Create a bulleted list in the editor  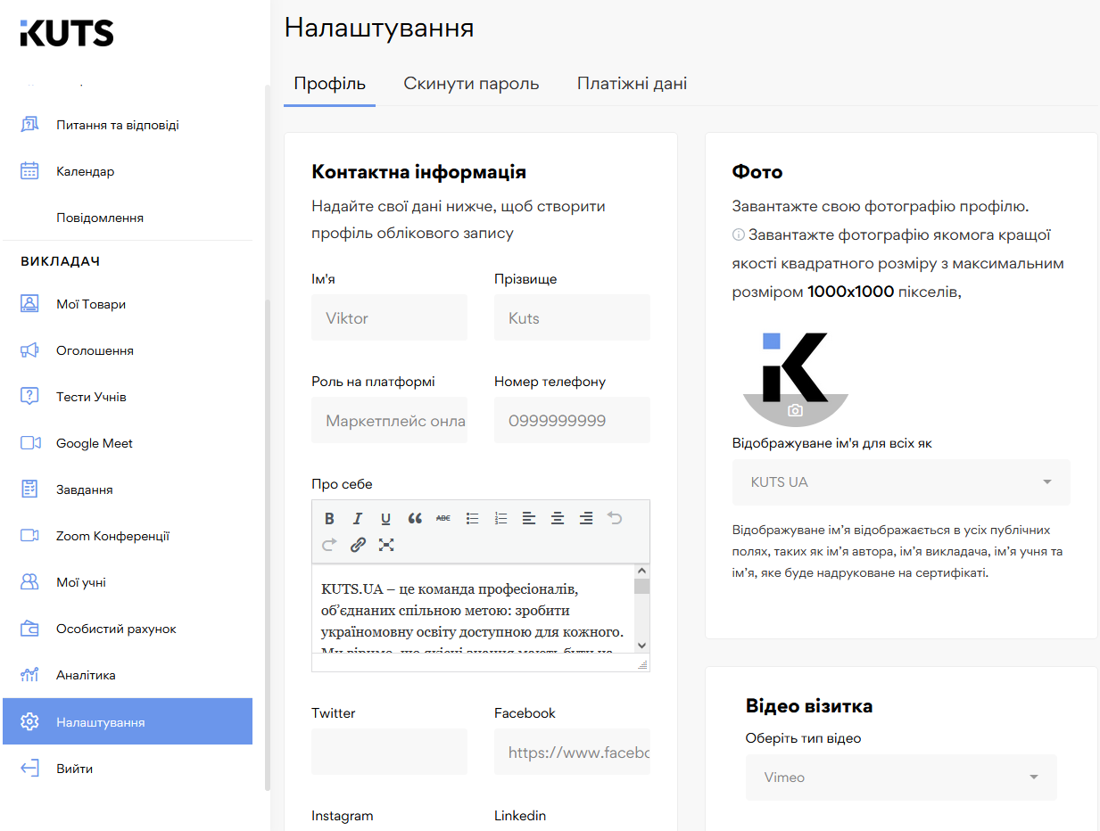click(x=472, y=518)
